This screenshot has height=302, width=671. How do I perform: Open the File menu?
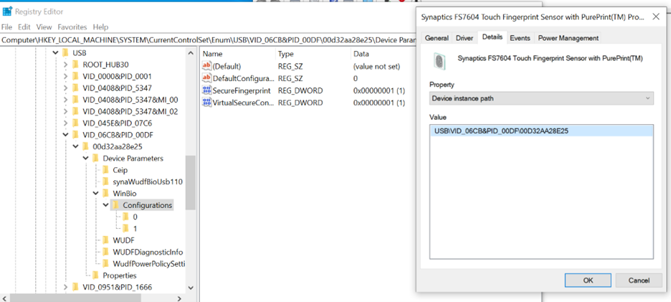pos(6,27)
